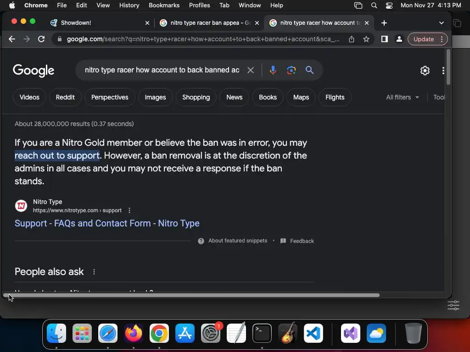
Task: Filter results by News
Action: point(235,97)
